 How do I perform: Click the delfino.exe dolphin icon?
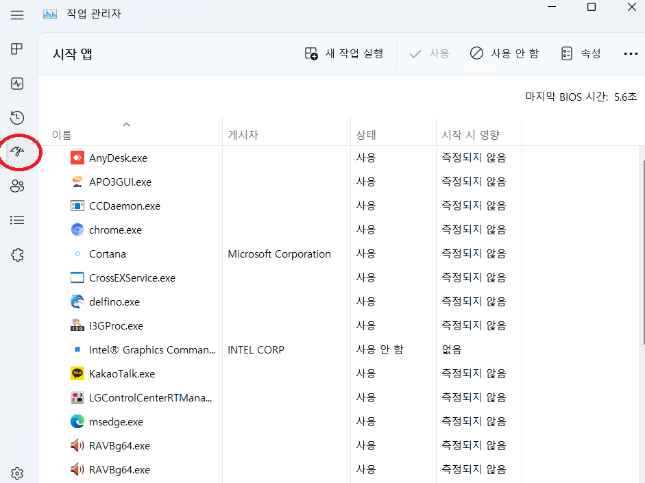tap(77, 301)
